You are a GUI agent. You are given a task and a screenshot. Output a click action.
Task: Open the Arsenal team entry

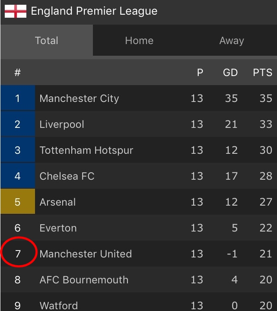click(138, 202)
